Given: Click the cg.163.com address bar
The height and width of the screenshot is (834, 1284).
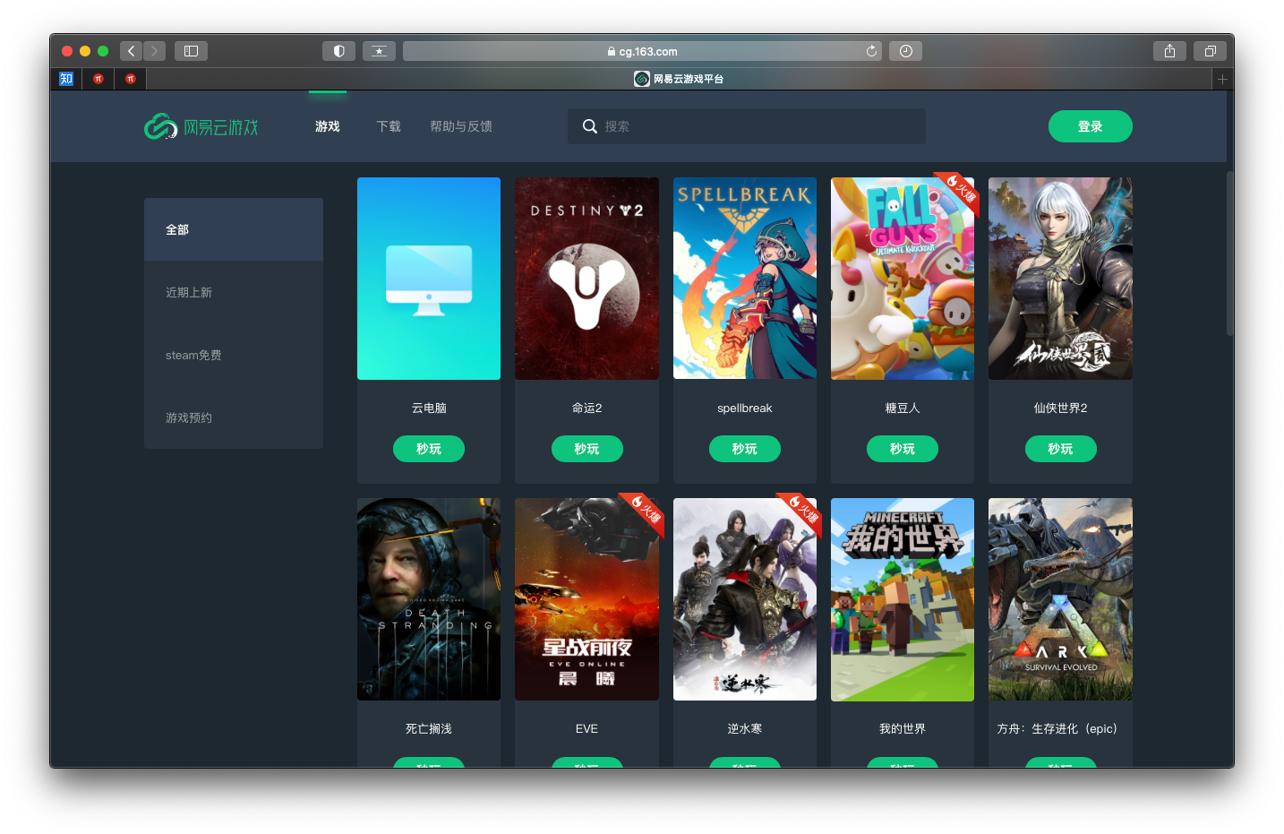Looking at the screenshot, I should tap(642, 51).
